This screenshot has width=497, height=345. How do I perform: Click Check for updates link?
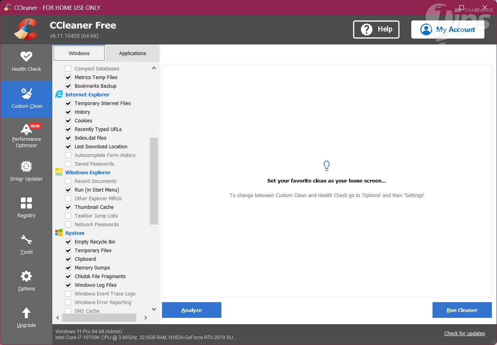tap(464, 333)
